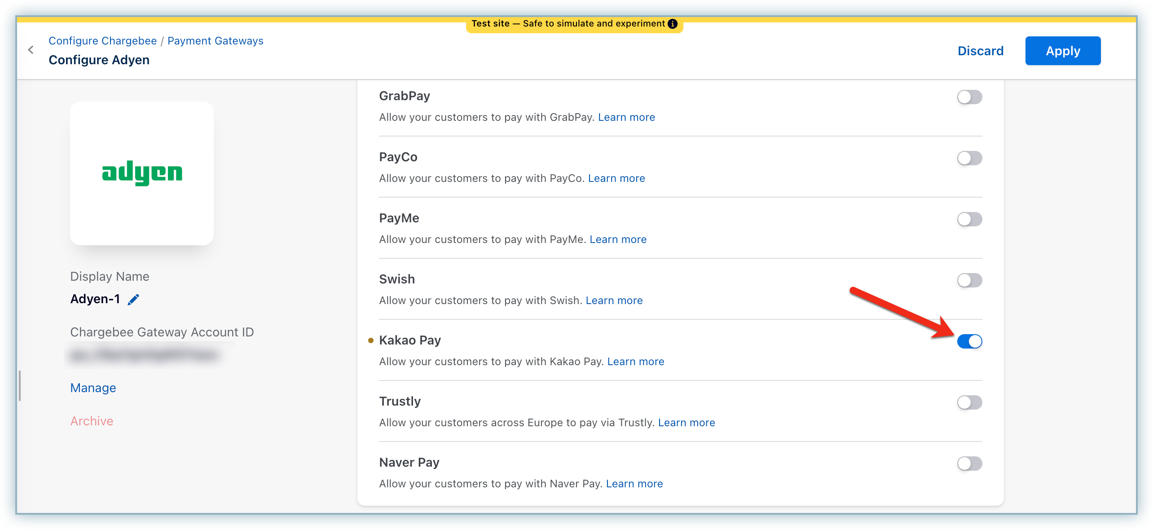This screenshot has height=530, width=1153.
Task: Click the Kakao Pay heading
Action: tap(410, 340)
